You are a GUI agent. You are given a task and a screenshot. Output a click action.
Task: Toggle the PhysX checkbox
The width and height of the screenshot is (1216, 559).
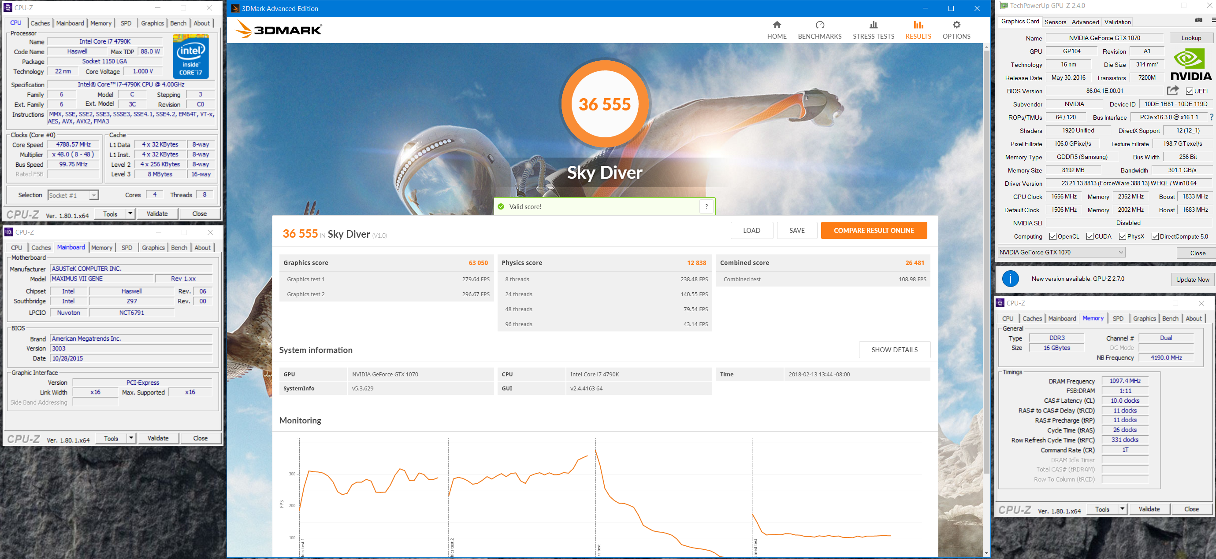click(1123, 237)
